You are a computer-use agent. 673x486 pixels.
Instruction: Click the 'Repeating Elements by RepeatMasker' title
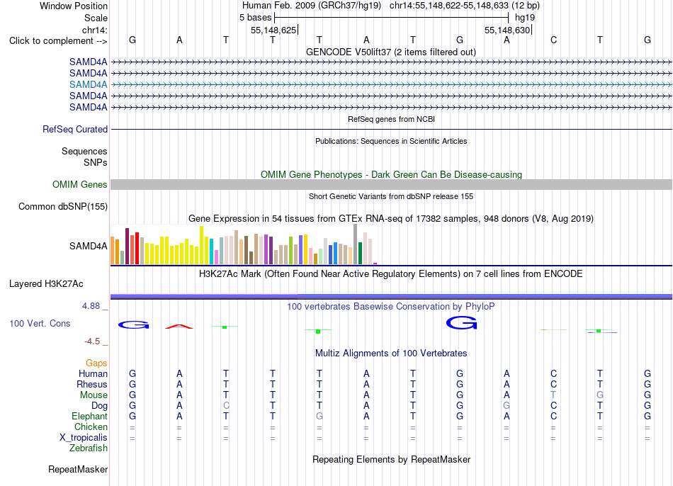[x=391, y=459]
